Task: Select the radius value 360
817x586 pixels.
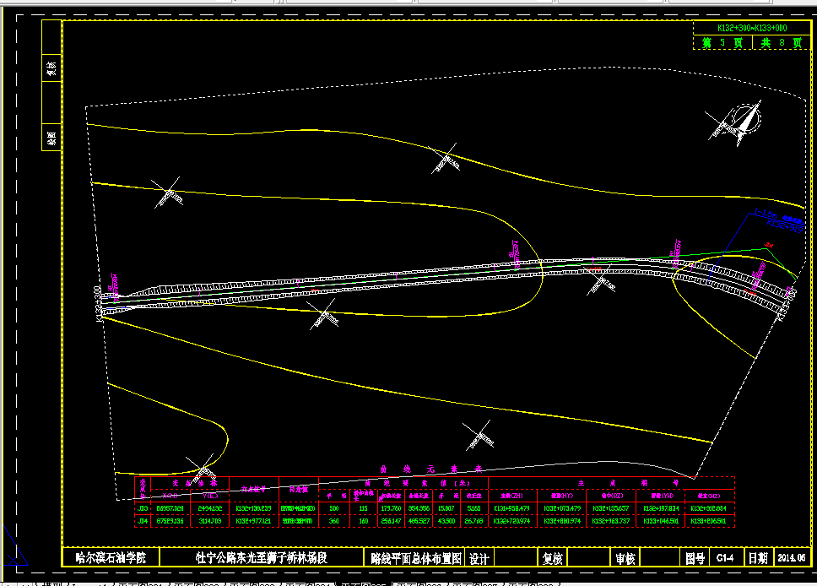Action: point(334,521)
